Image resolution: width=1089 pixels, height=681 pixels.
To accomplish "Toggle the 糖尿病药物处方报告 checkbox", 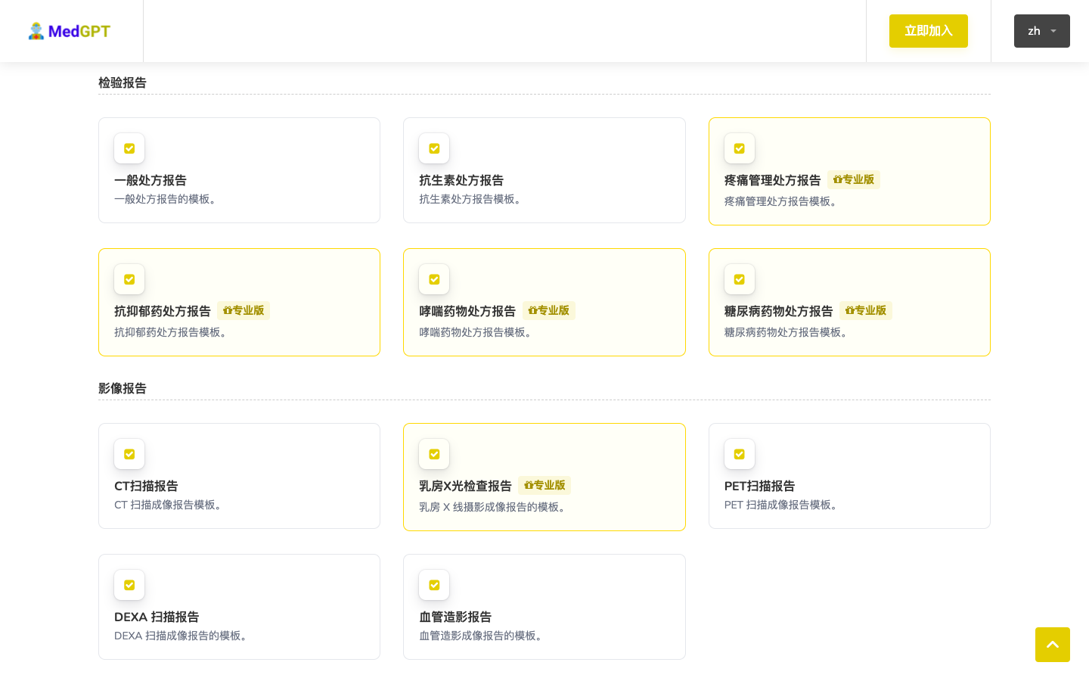I will pos(740,279).
